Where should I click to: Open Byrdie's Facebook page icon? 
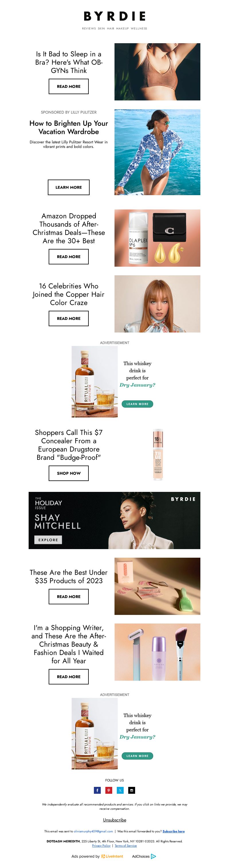coord(97,790)
